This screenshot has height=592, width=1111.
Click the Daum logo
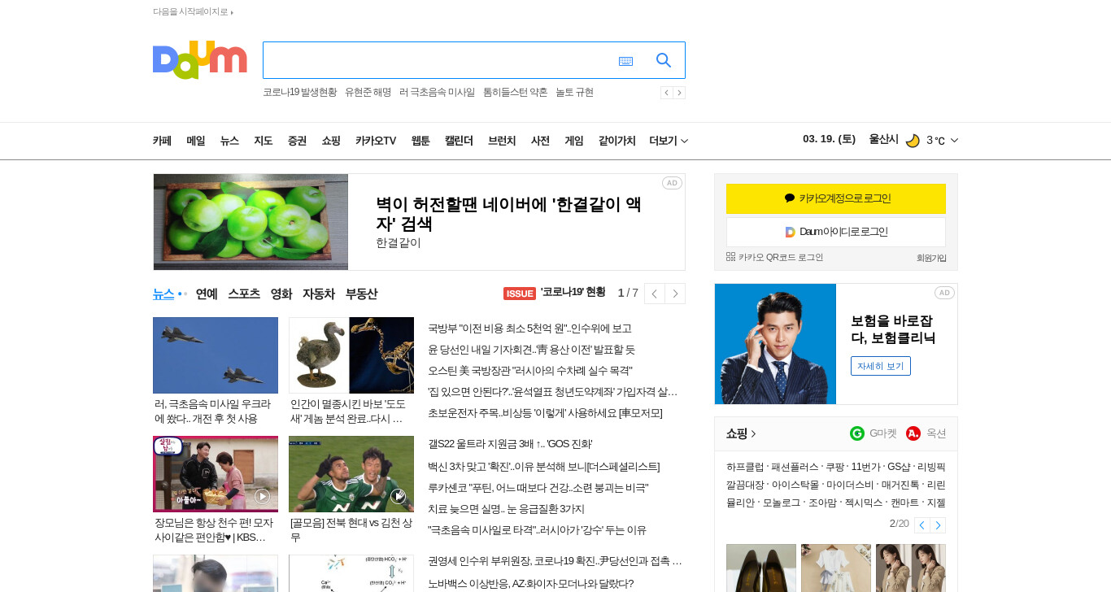point(199,60)
